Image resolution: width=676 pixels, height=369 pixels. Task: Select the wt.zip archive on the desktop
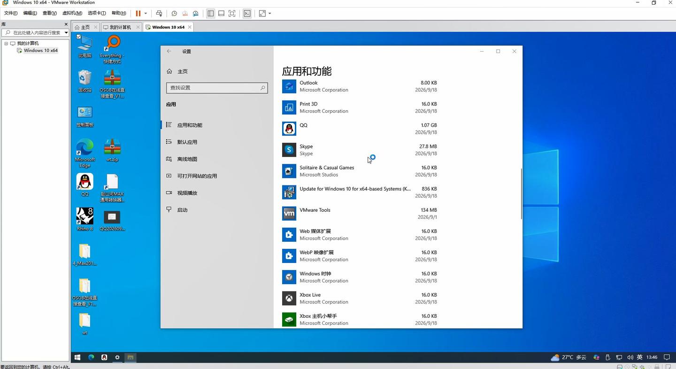click(x=112, y=150)
